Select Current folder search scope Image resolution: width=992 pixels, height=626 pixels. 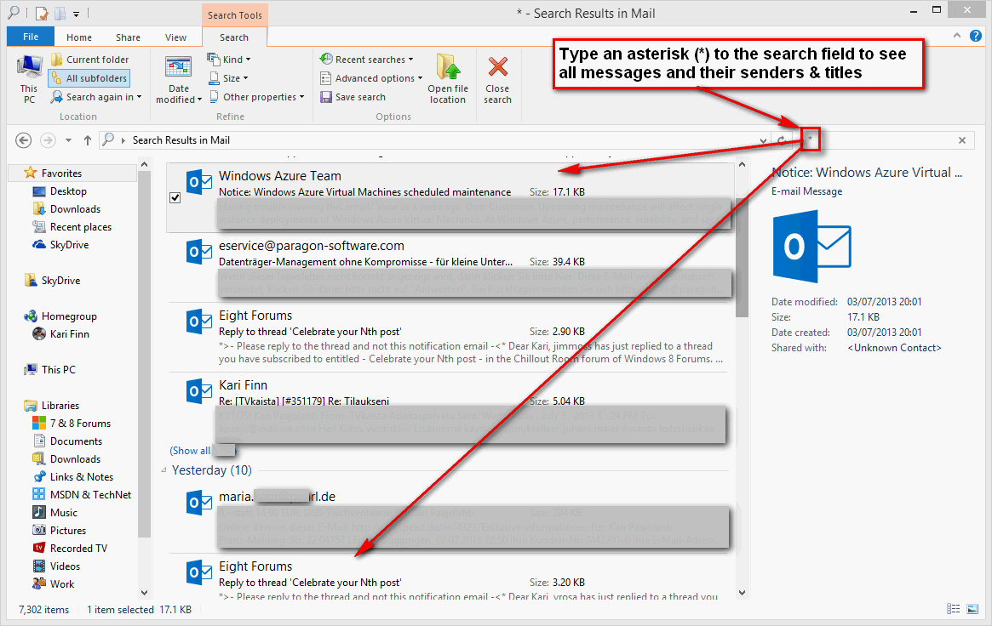90,60
